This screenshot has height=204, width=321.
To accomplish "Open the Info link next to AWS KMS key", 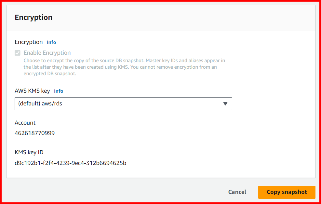I will pos(59,91).
